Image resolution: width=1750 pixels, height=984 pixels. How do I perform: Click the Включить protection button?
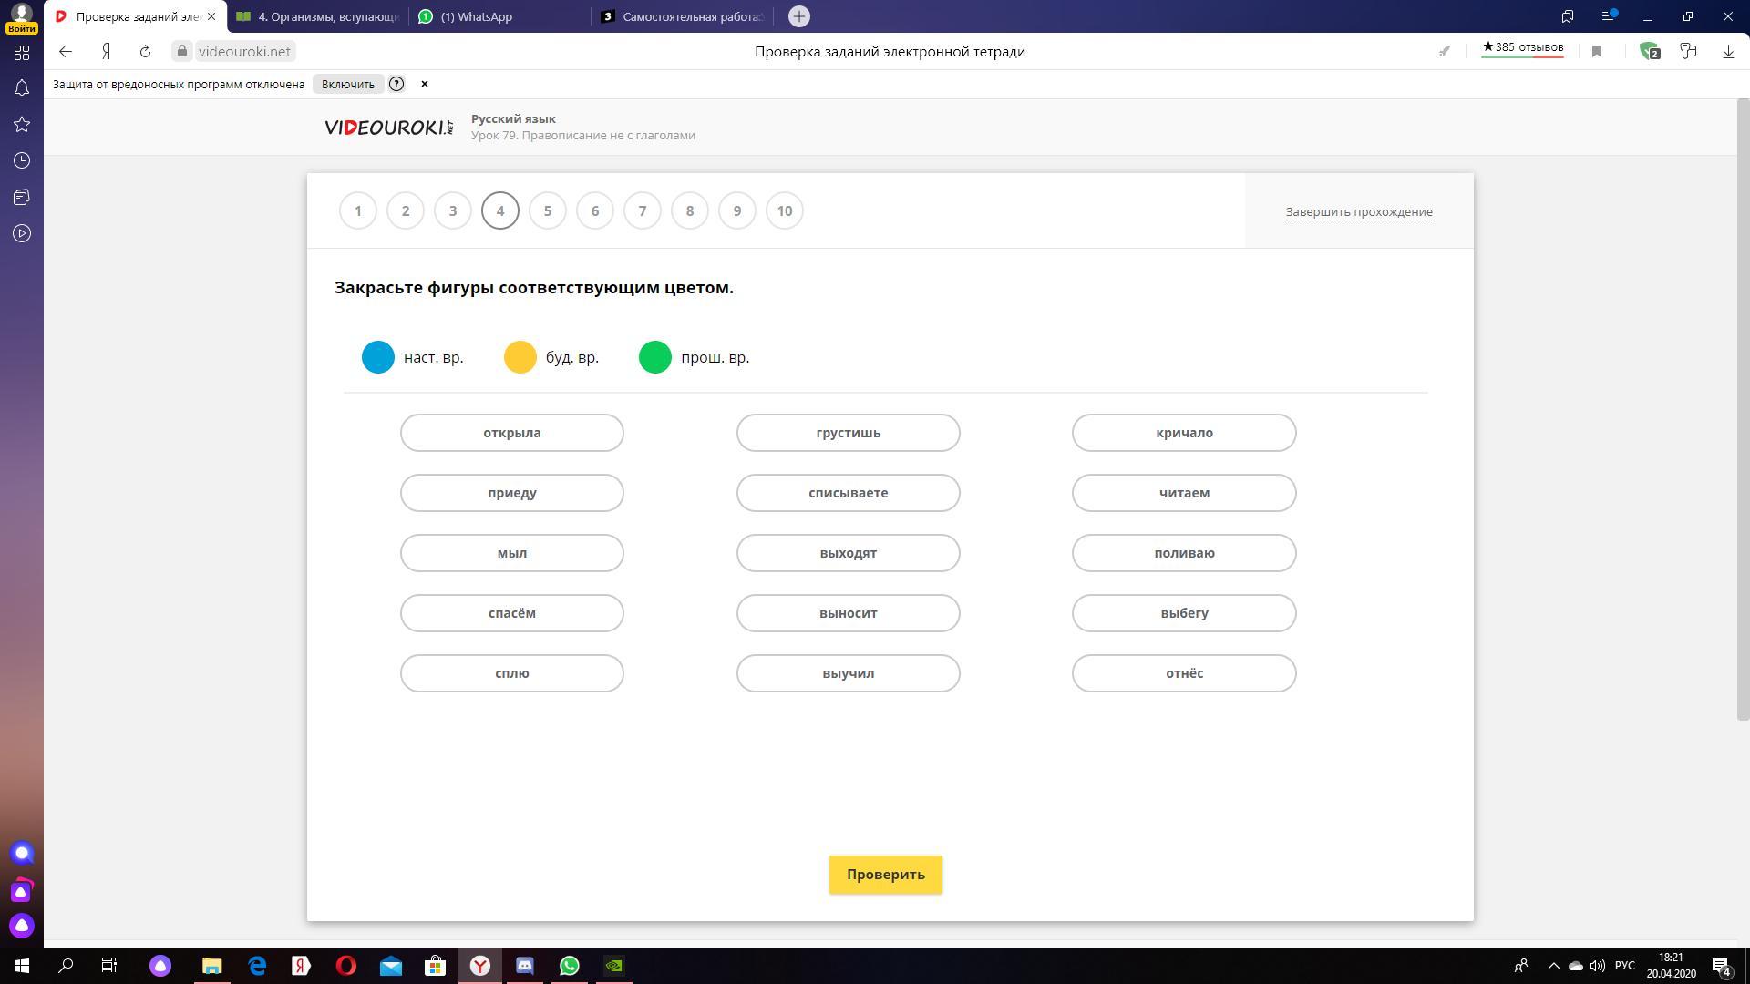pyautogui.click(x=347, y=84)
